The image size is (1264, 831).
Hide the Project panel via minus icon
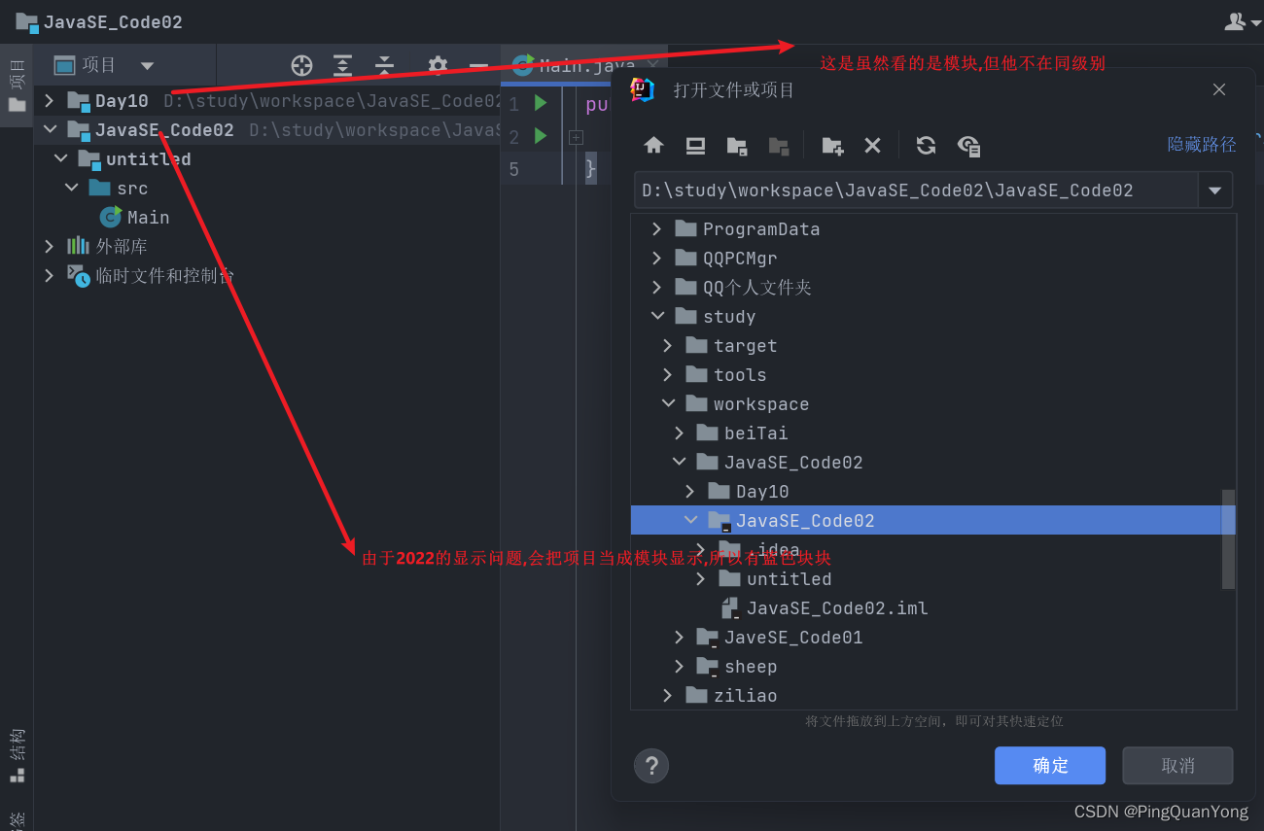(x=478, y=65)
